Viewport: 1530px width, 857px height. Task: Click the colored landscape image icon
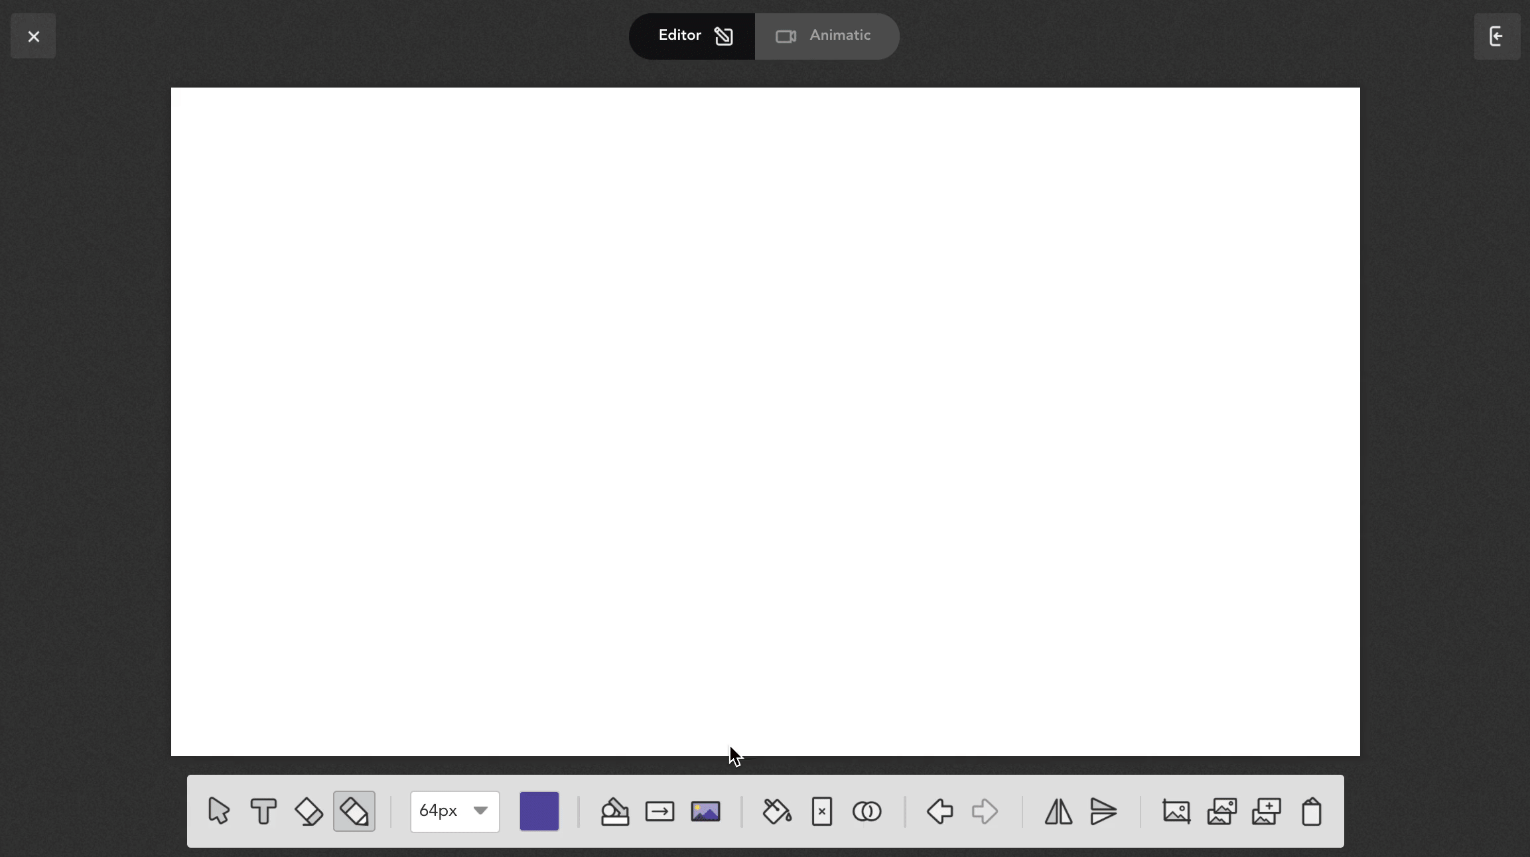pos(705,811)
